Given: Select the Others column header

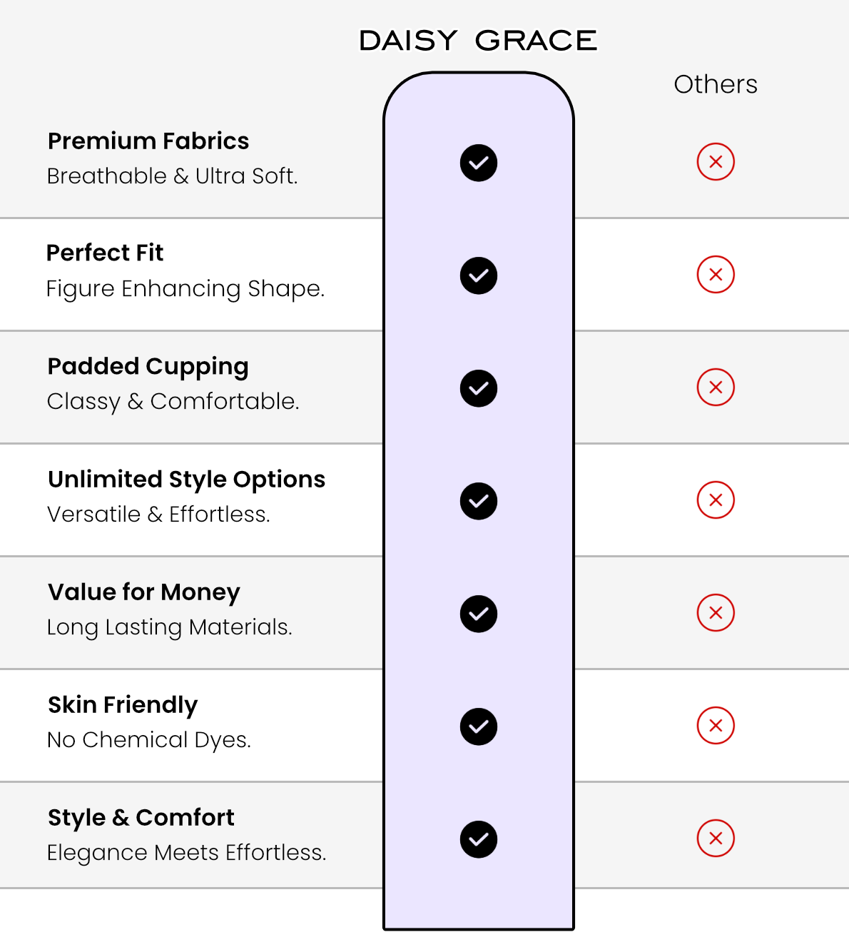Looking at the screenshot, I should pos(716,84).
